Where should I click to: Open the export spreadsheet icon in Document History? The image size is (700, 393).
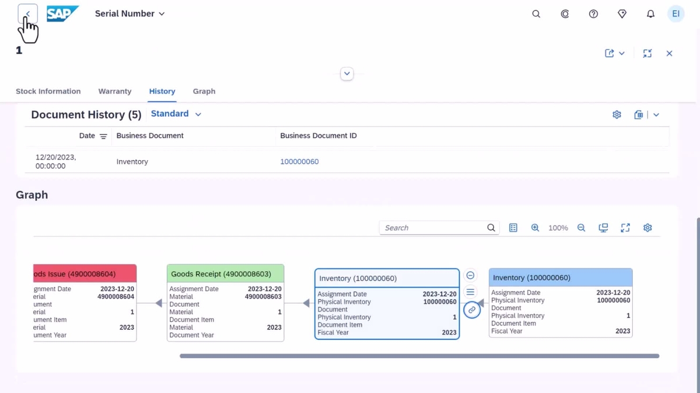638,115
